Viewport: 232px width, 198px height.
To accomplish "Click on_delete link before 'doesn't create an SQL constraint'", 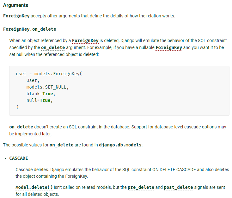I will (21, 127).
